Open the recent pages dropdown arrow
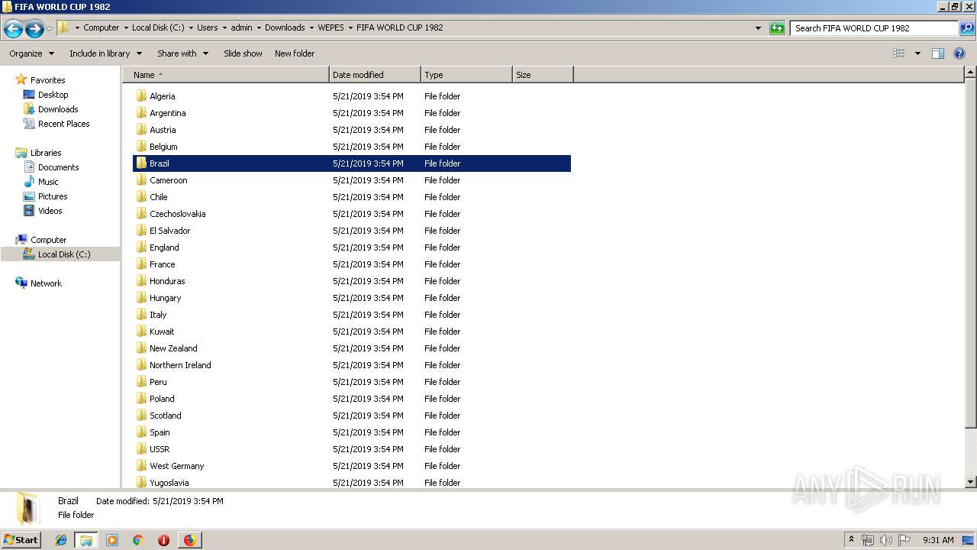Viewport: 977px width, 550px height. (x=50, y=29)
